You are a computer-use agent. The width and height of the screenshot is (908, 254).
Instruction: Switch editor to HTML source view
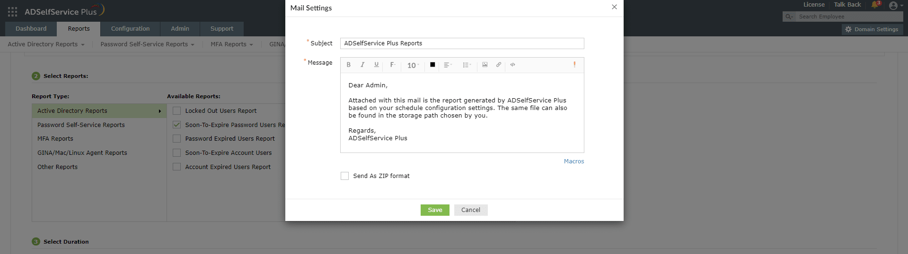coord(512,65)
